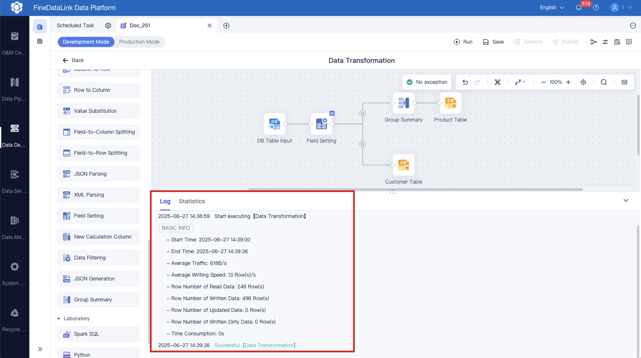641x358 pixels.
Task: Click the canvas search magnifier icon
Action: click(604, 82)
